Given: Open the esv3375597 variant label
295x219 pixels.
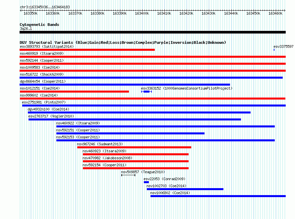Looking at the screenshot, I should pos(283,46).
